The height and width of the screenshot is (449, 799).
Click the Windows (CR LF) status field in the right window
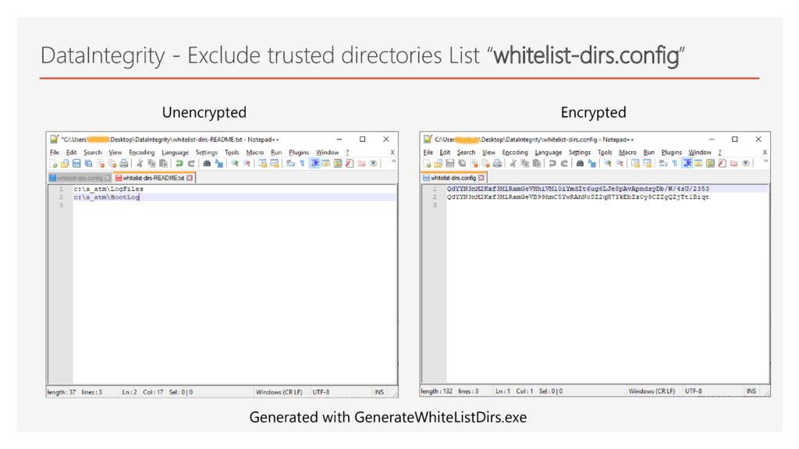(x=652, y=391)
